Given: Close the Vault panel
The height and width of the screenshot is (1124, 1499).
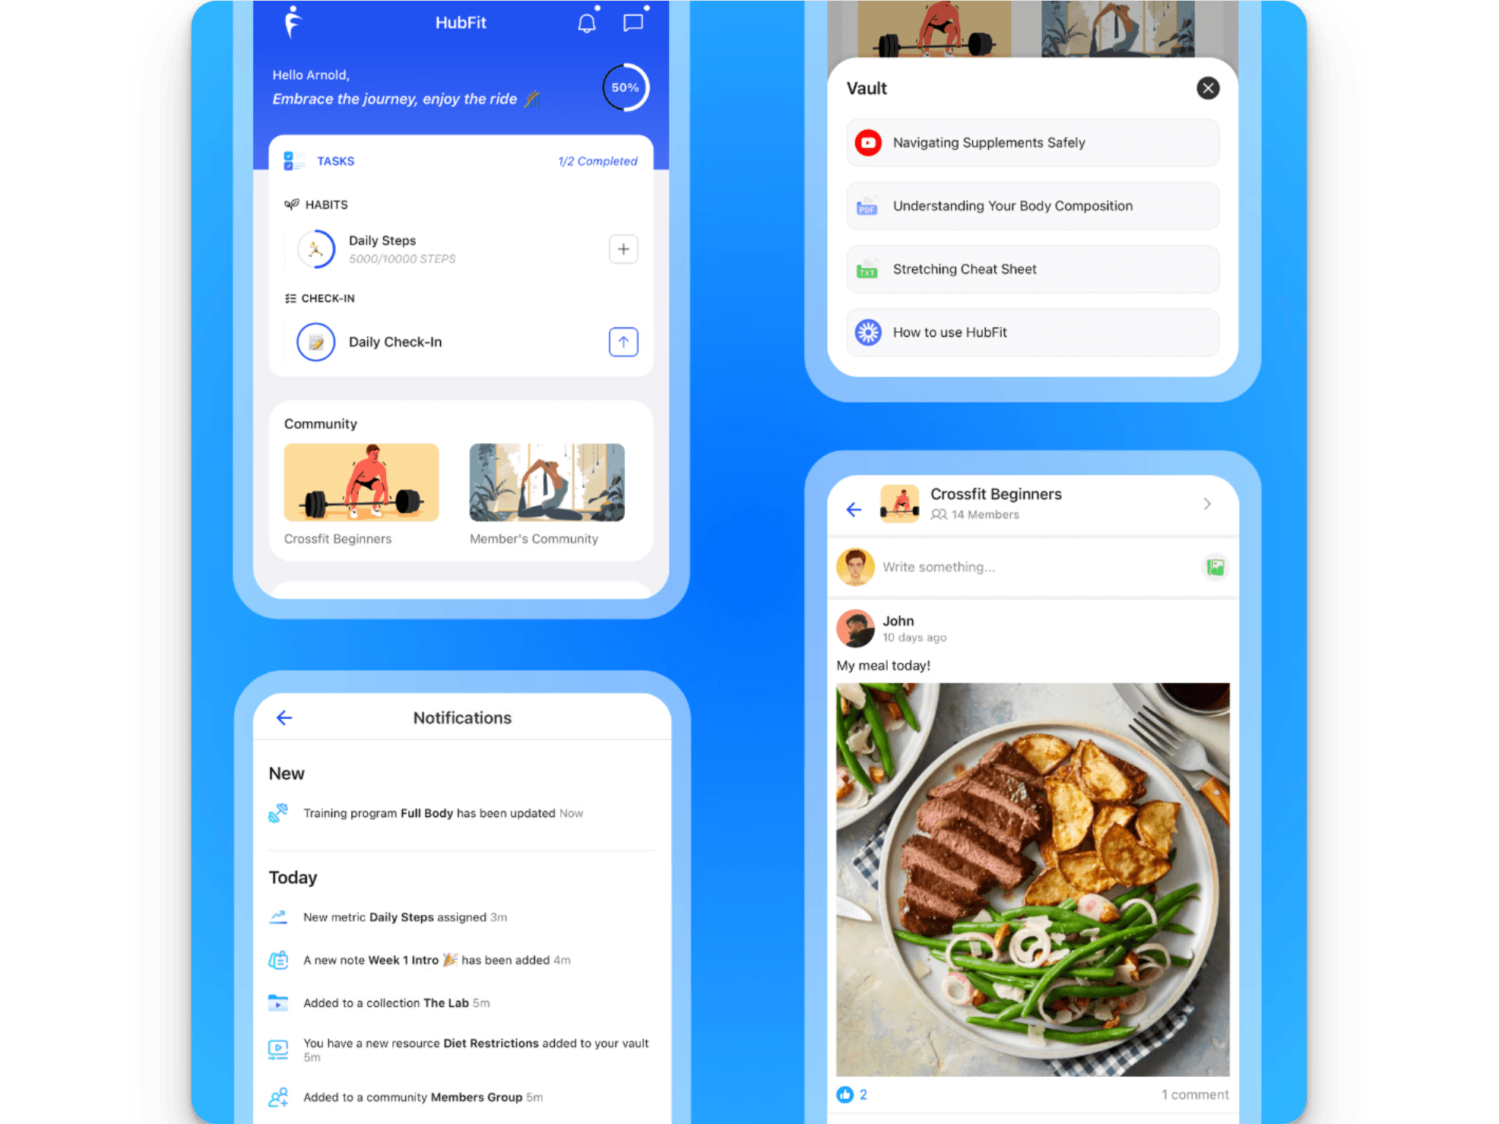Looking at the screenshot, I should (x=1209, y=89).
